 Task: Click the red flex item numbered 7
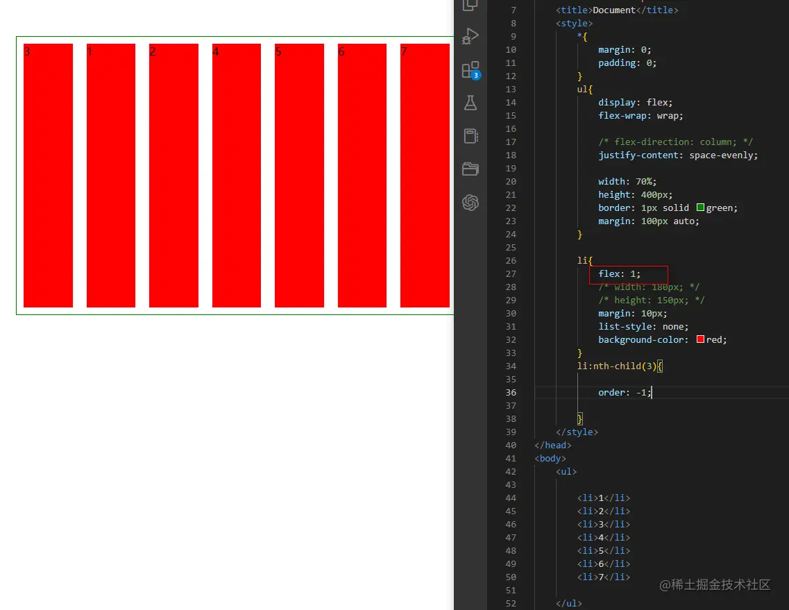[425, 175]
